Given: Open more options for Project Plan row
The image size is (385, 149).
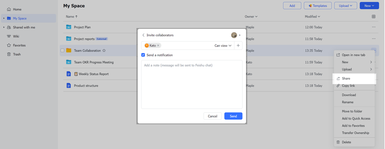Looking at the screenshot, I should click(x=374, y=27).
